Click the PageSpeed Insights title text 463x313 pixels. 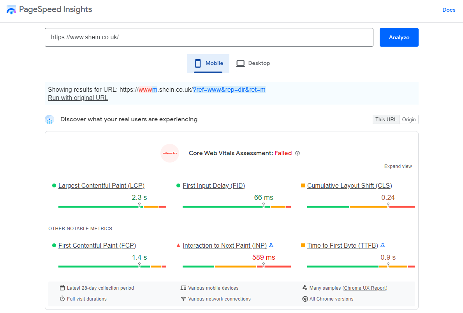[x=56, y=9]
